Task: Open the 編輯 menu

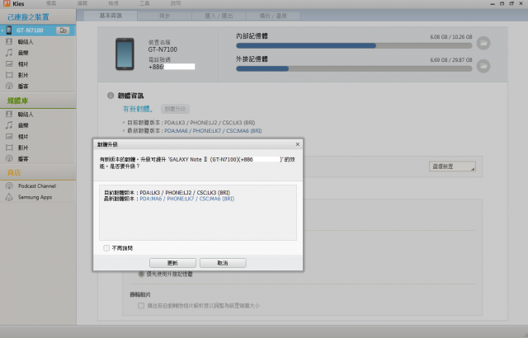Action: tap(82, 3)
